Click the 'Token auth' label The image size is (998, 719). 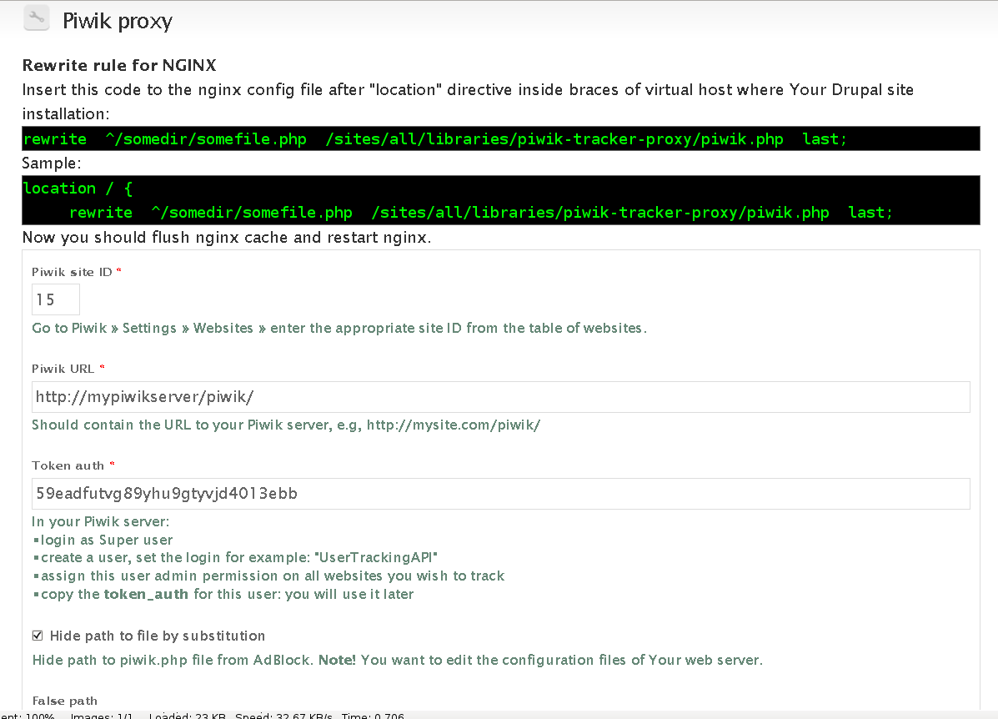click(x=68, y=465)
